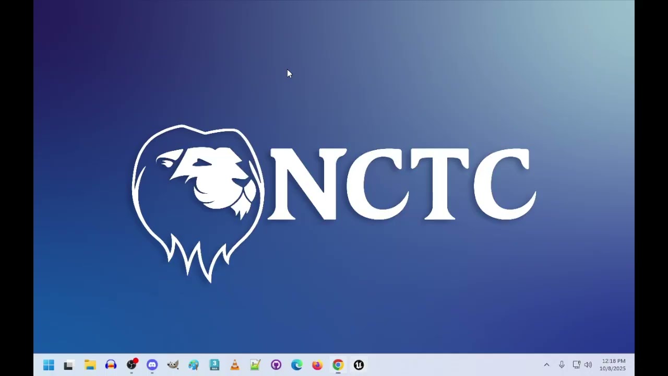Open network settings from the tray
Screen dimensions: 668x376
tap(576, 365)
